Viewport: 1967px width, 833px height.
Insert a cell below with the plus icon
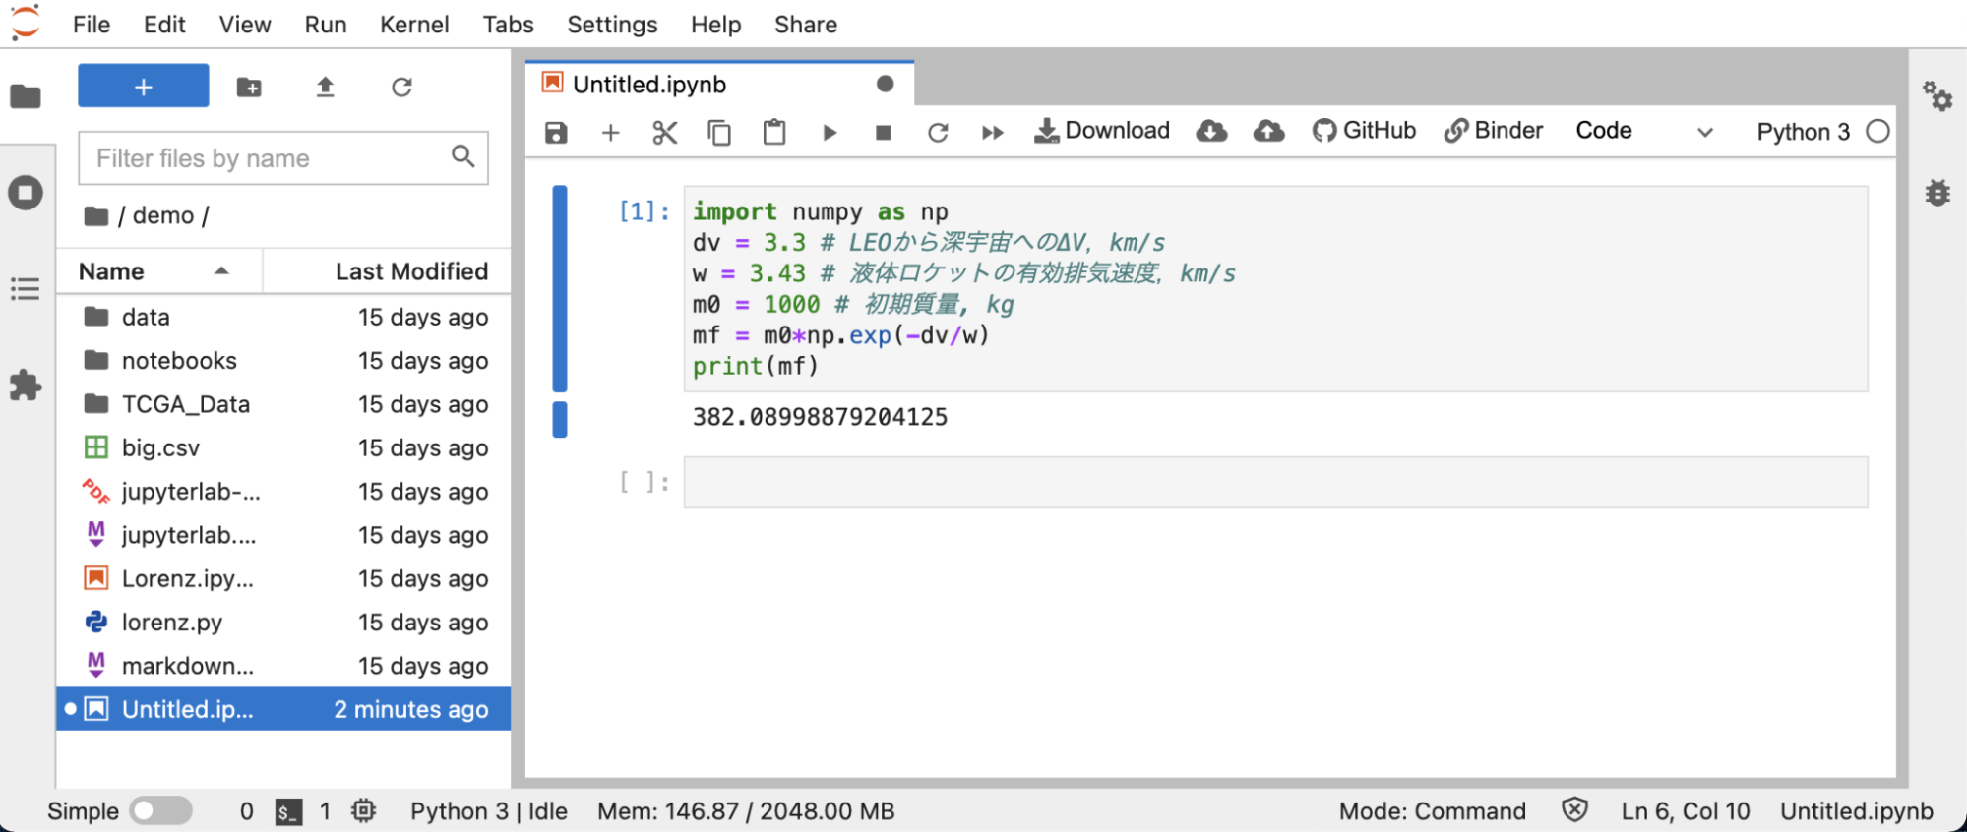[x=610, y=132]
